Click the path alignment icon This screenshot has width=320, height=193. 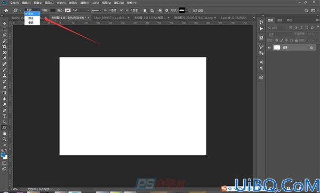tap(152, 11)
